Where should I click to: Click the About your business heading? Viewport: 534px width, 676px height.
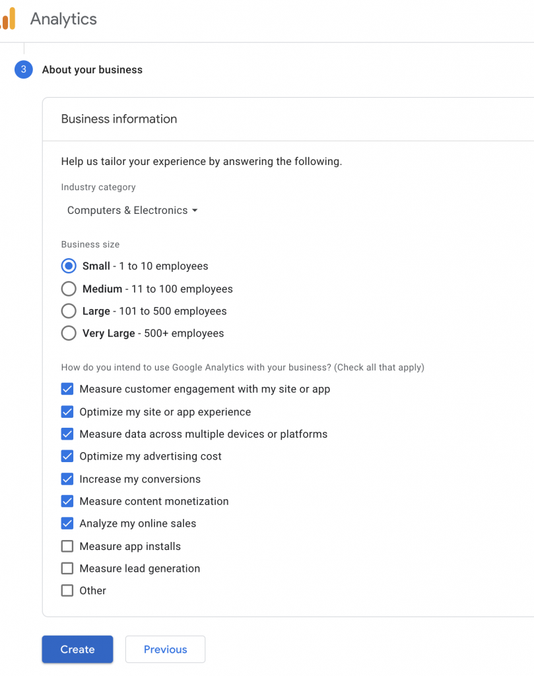pyautogui.click(x=92, y=69)
